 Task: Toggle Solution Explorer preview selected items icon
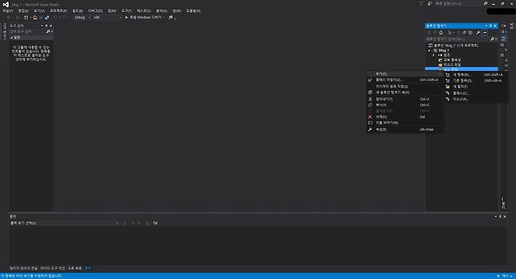(x=484, y=32)
